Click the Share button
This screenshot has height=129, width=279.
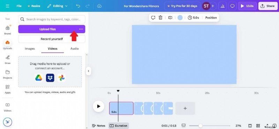click(x=267, y=6)
